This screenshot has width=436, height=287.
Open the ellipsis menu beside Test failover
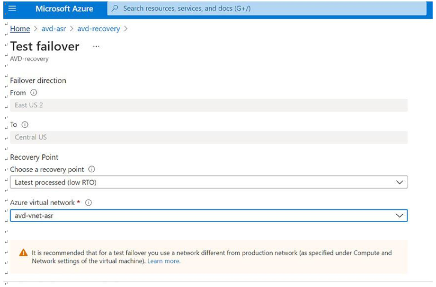96,46
